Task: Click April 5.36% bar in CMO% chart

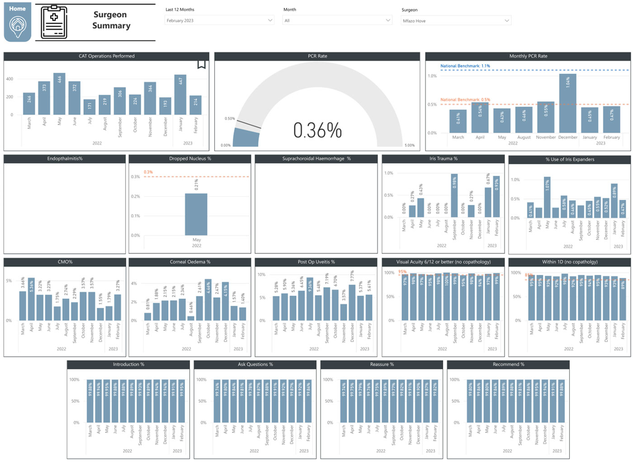Action: pyautogui.click(x=31, y=299)
